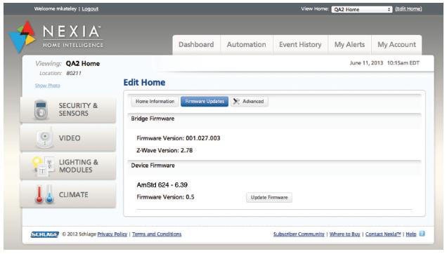447x254 pixels.
Task: Click the Update Firmware button
Action: click(x=269, y=197)
